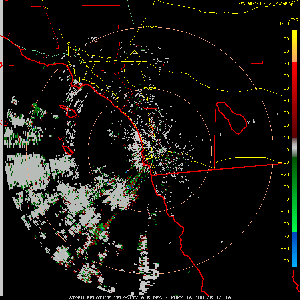Click the "100 NMI" range ring label
The width and height of the screenshot is (300, 300).
click(x=150, y=27)
